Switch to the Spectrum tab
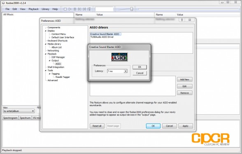 pyautogui.click(x=25, y=118)
